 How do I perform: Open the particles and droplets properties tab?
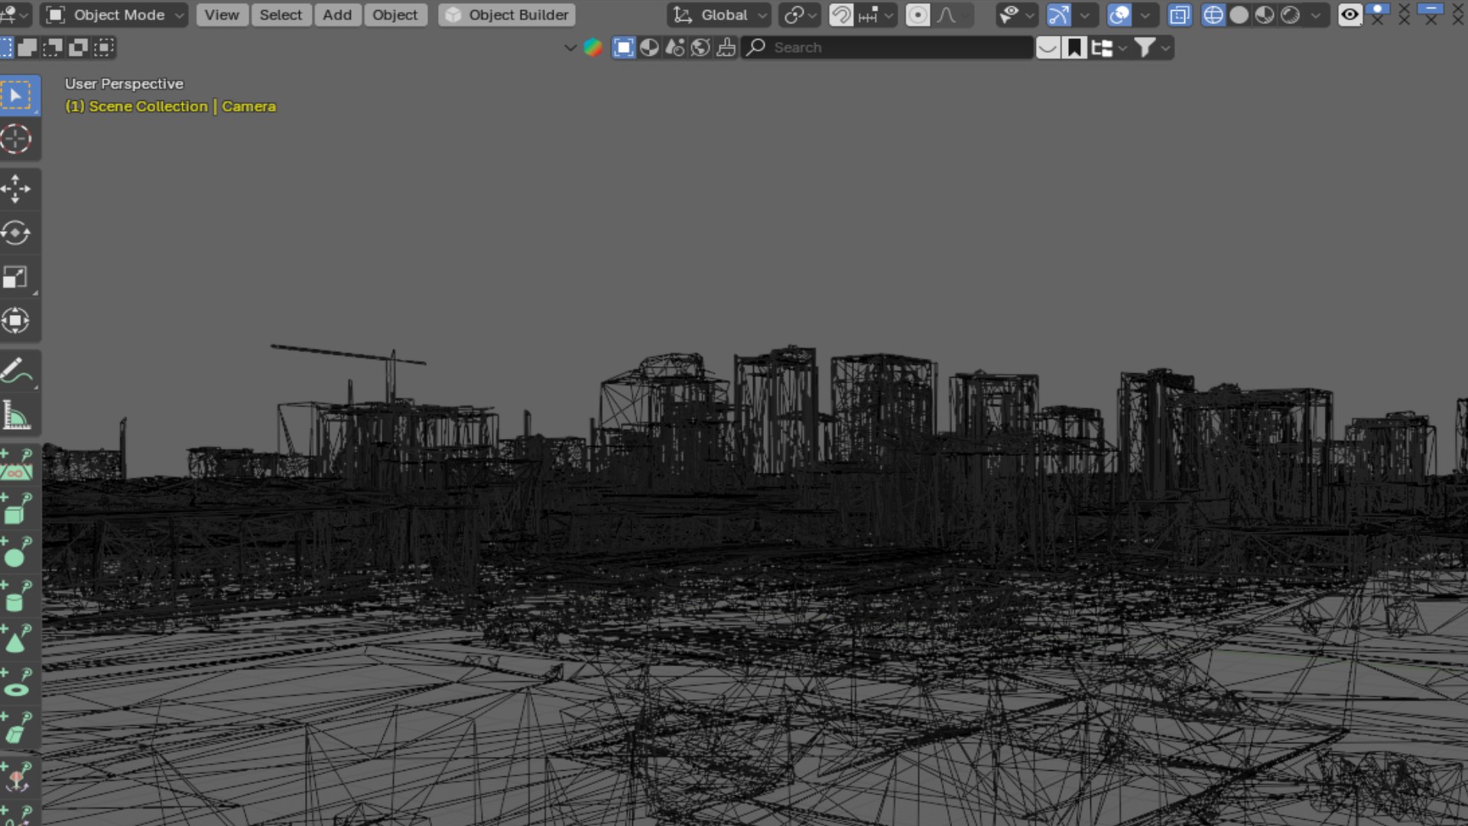[675, 47]
